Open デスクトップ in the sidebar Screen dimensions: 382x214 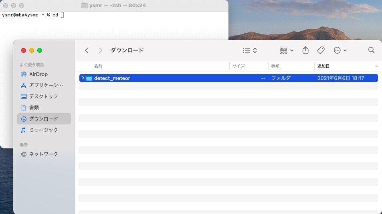[x=44, y=96]
